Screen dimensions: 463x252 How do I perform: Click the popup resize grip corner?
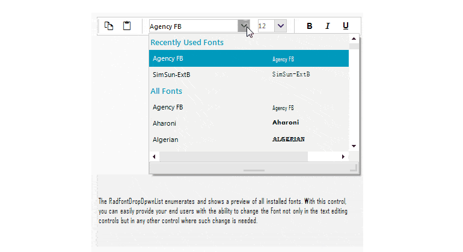click(x=354, y=168)
